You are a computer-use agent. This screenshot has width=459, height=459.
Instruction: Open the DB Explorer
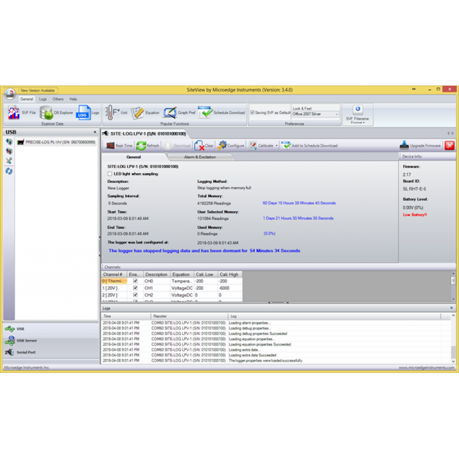point(56,112)
